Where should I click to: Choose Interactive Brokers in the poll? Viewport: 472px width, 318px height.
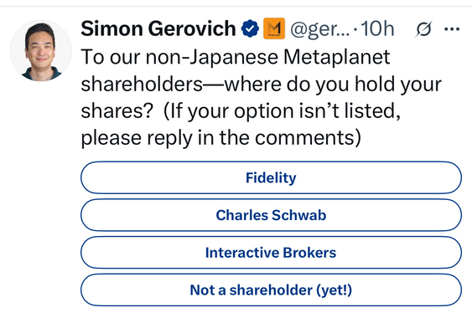(x=271, y=253)
